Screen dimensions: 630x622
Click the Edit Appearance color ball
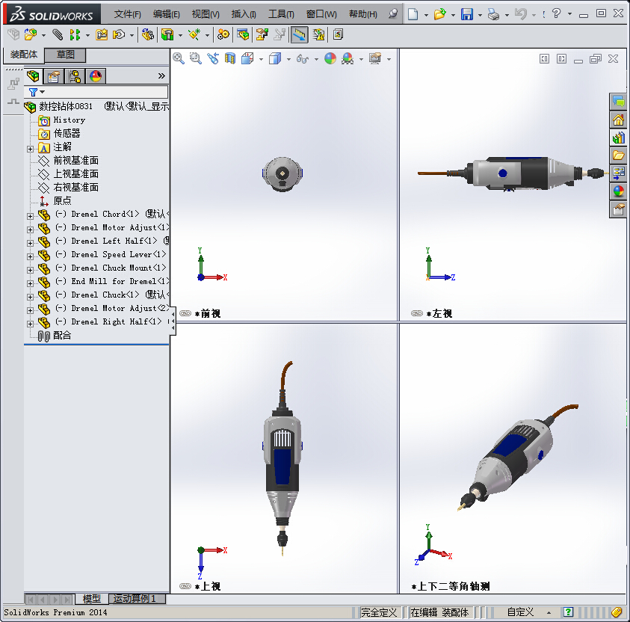pyautogui.click(x=330, y=58)
